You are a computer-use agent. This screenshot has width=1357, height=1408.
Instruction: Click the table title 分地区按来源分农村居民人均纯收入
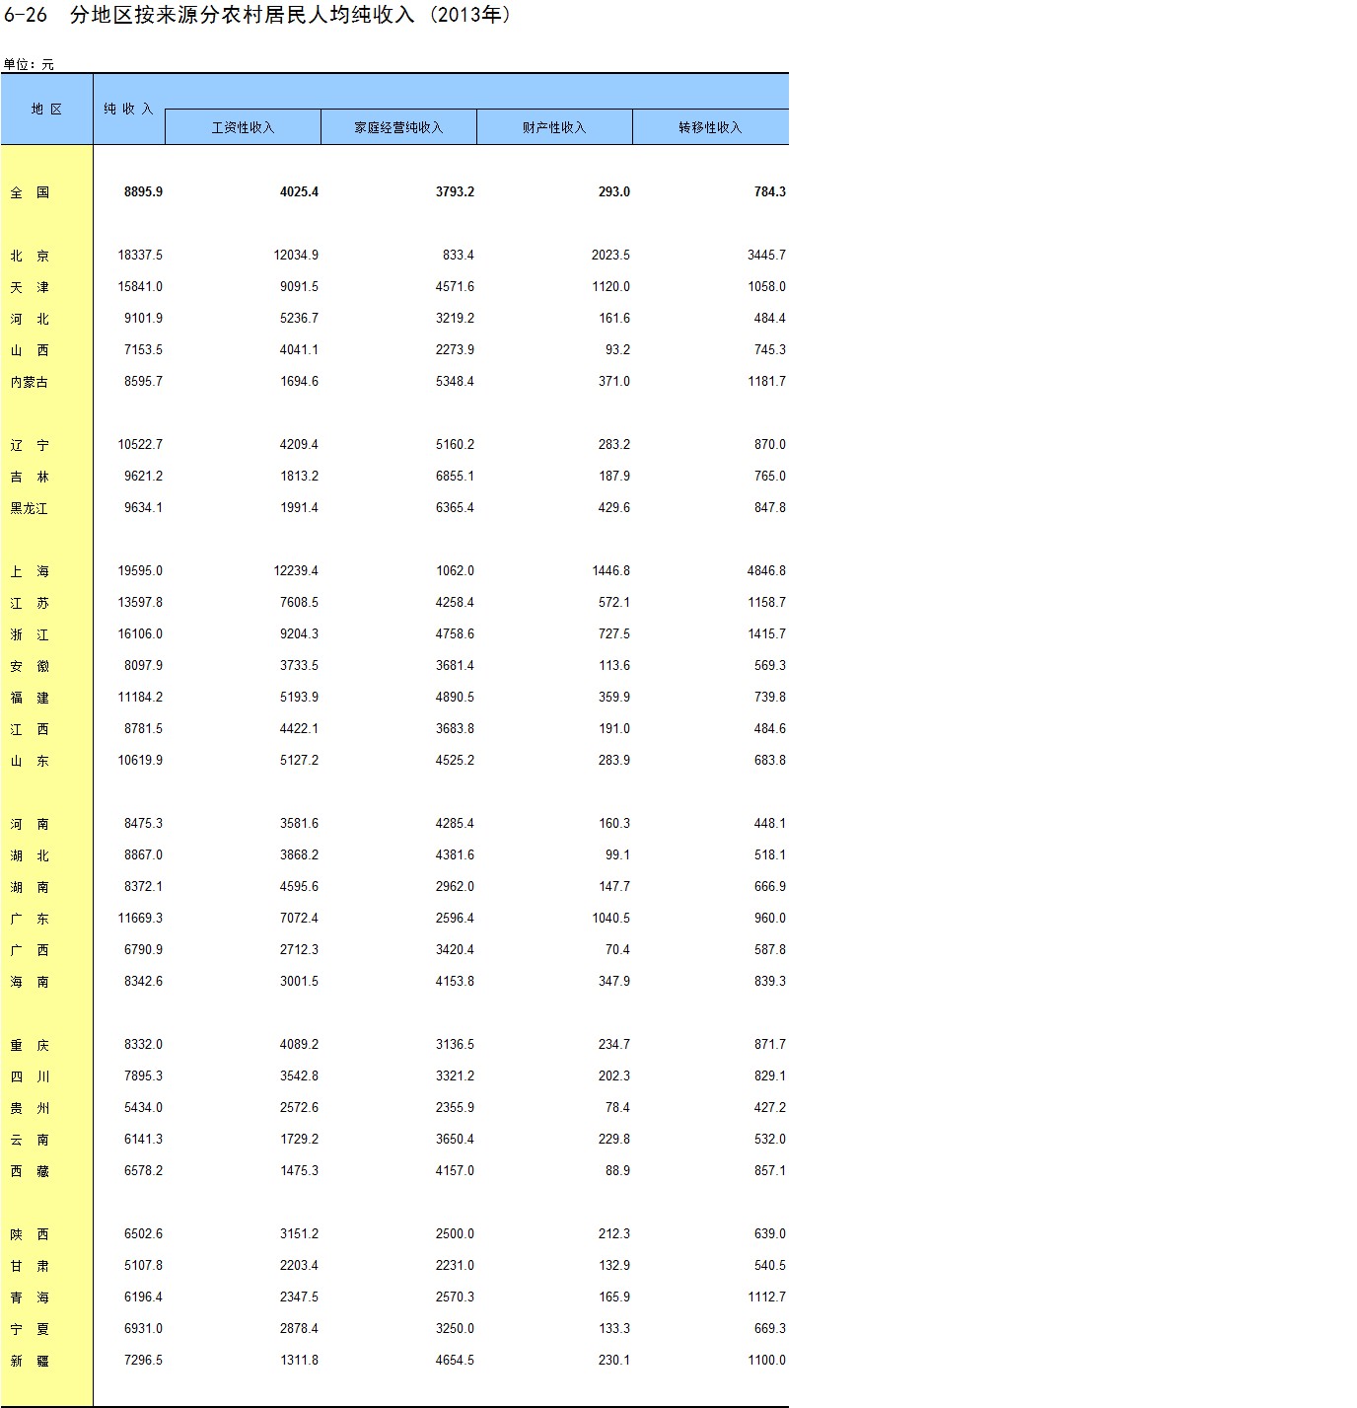243,16
